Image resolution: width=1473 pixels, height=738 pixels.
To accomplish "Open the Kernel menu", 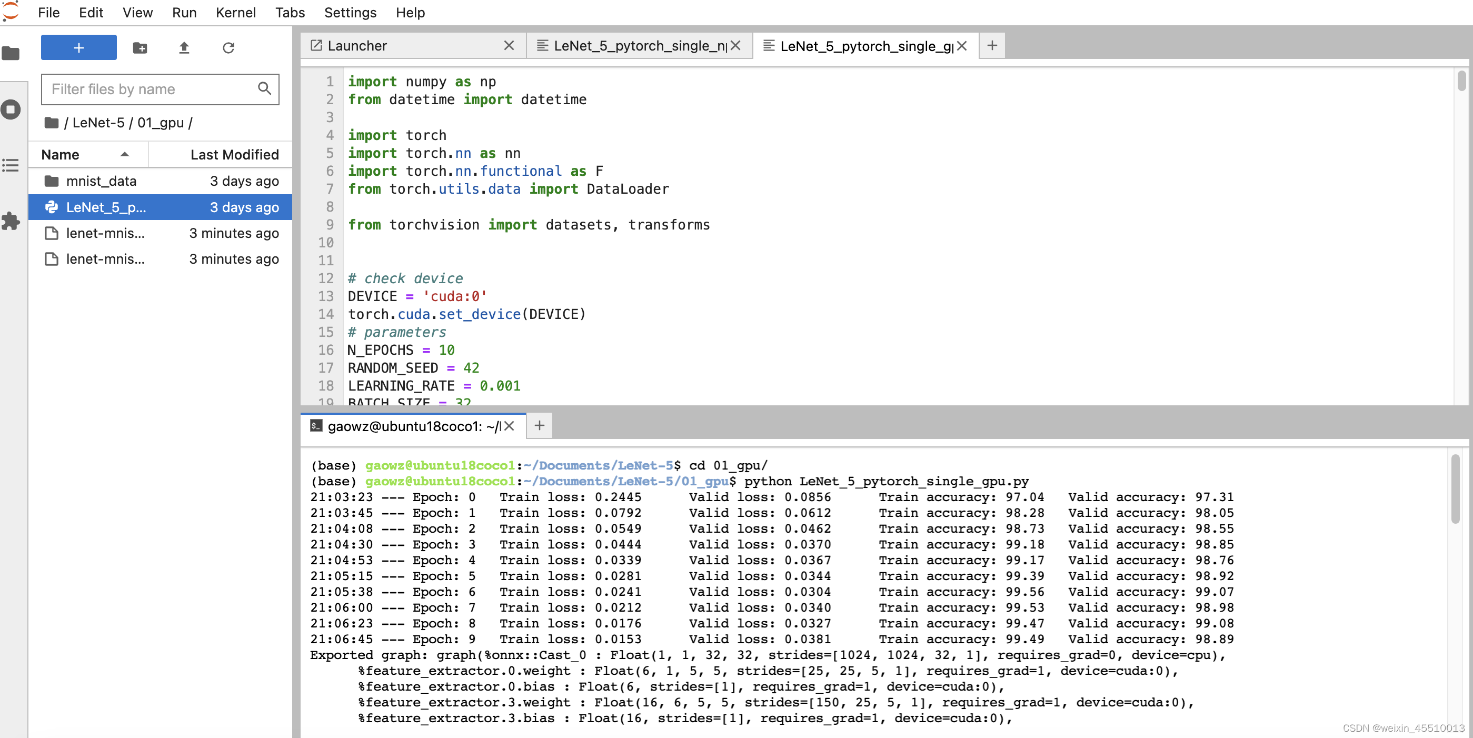I will (236, 13).
